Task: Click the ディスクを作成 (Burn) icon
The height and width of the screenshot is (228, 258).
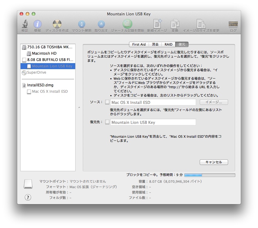Action: tap(57, 24)
